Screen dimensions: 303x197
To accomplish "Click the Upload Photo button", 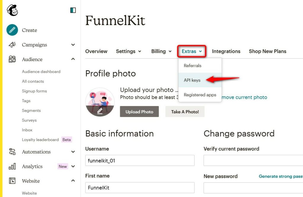I will pyautogui.click(x=139, y=112).
